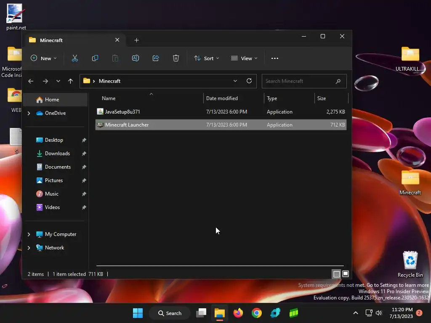Select the Recycle Bin icon
Screen dimensions: 431x323
click(x=410, y=264)
